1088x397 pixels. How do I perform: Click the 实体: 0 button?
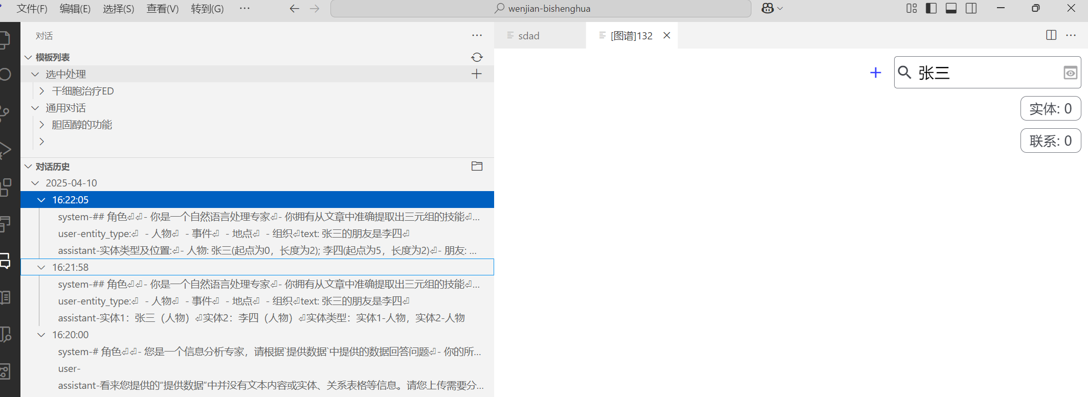click(1050, 108)
